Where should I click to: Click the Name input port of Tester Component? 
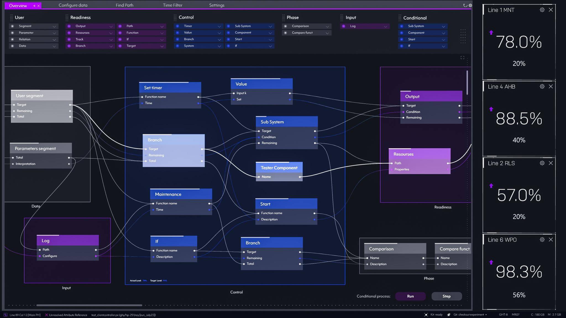click(259, 177)
